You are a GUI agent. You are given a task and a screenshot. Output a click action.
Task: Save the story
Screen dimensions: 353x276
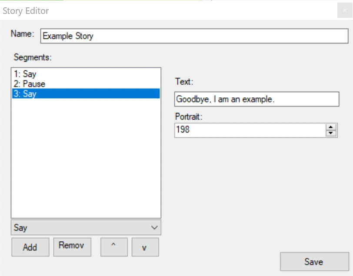coord(313,262)
